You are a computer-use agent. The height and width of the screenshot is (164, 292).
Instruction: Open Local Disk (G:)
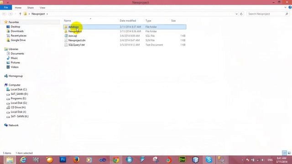click(x=19, y=103)
